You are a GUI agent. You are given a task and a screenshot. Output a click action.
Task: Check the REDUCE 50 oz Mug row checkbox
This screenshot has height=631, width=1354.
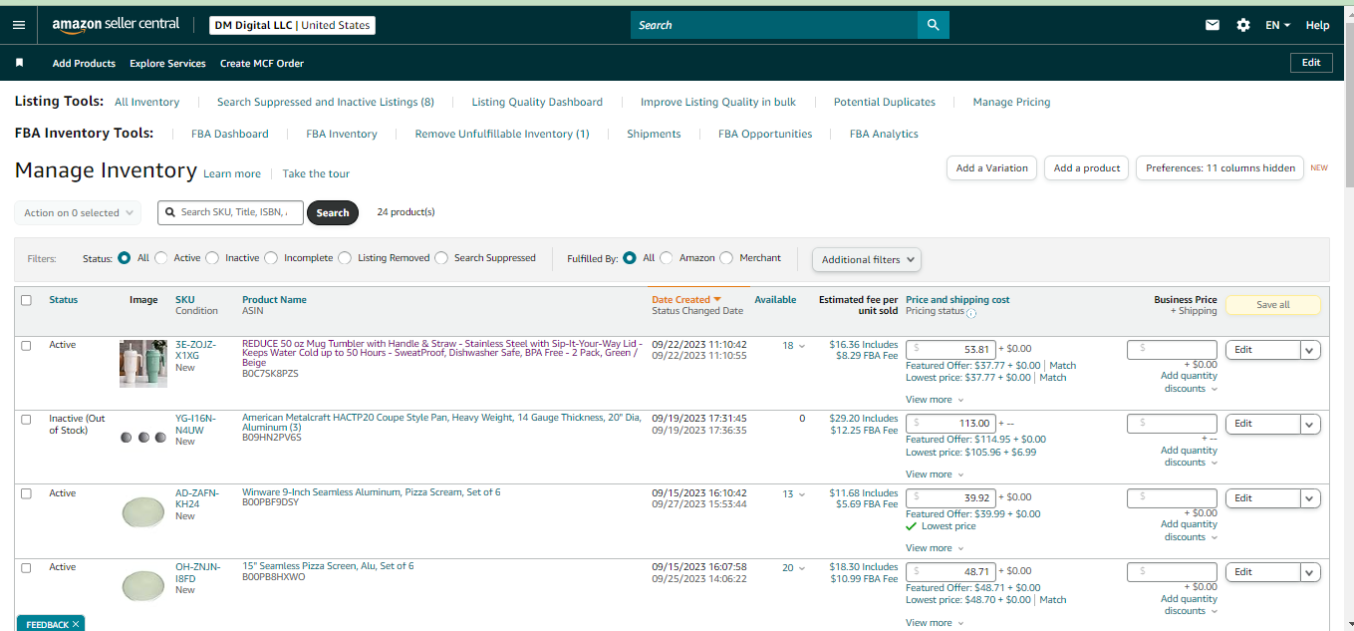click(26, 345)
